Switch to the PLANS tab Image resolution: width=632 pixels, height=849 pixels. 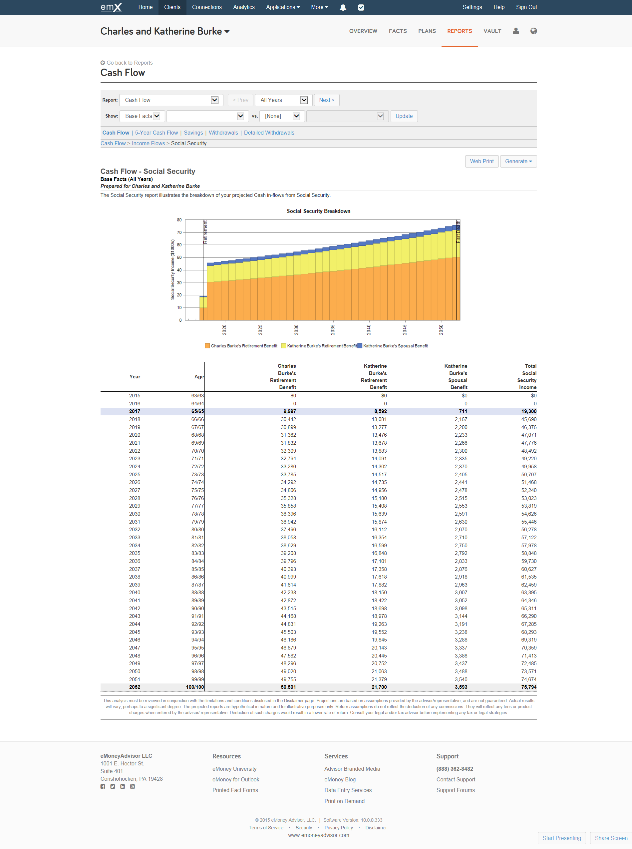click(x=427, y=31)
